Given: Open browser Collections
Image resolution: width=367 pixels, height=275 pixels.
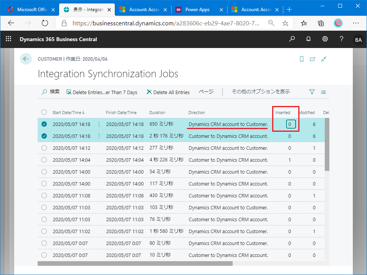Looking at the screenshot, I should pos(321,23).
